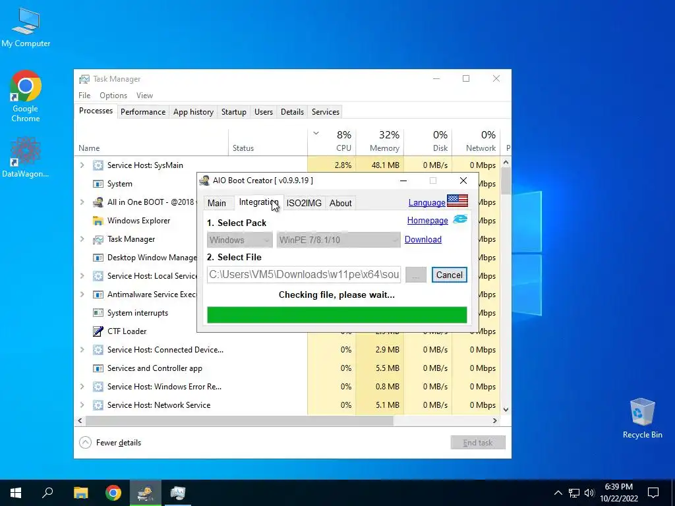
Task: Expand the All in One BOOT process group
Action: point(82,202)
